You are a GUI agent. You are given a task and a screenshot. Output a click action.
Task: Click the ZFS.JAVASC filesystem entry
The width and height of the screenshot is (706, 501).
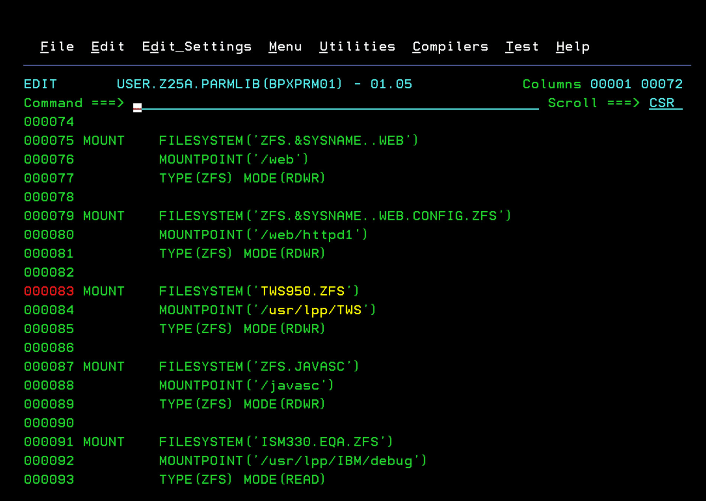pos(302,367)
